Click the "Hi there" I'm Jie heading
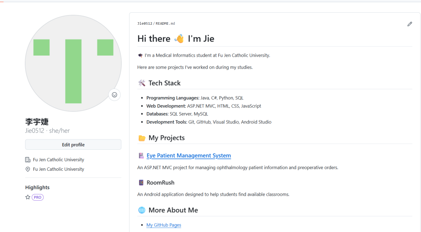Viewport: 421px width, 232px height. pos(176,39)
